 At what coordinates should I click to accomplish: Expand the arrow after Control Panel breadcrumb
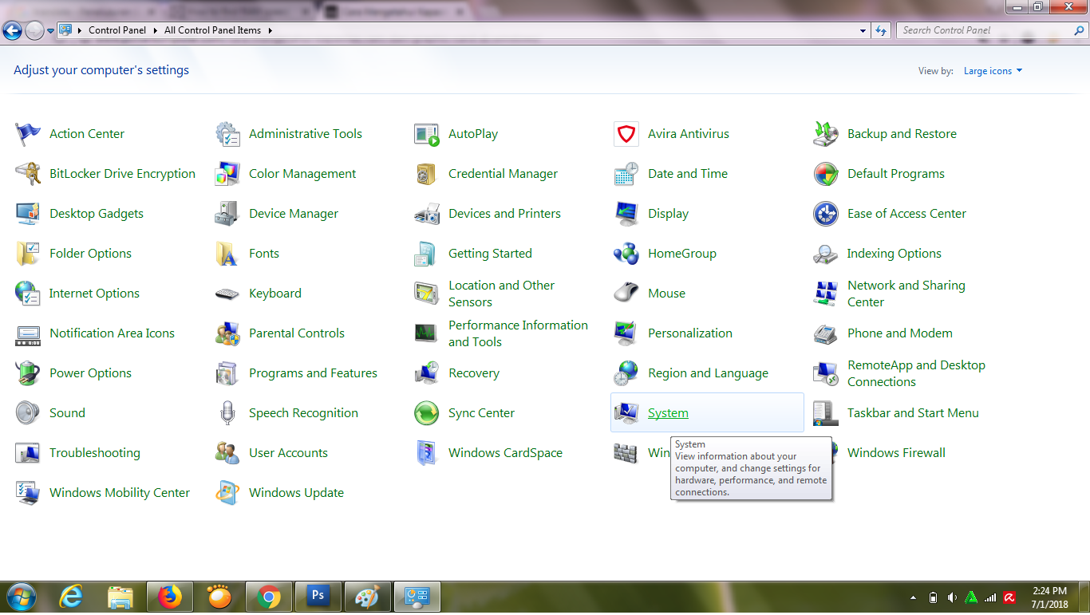154,30
